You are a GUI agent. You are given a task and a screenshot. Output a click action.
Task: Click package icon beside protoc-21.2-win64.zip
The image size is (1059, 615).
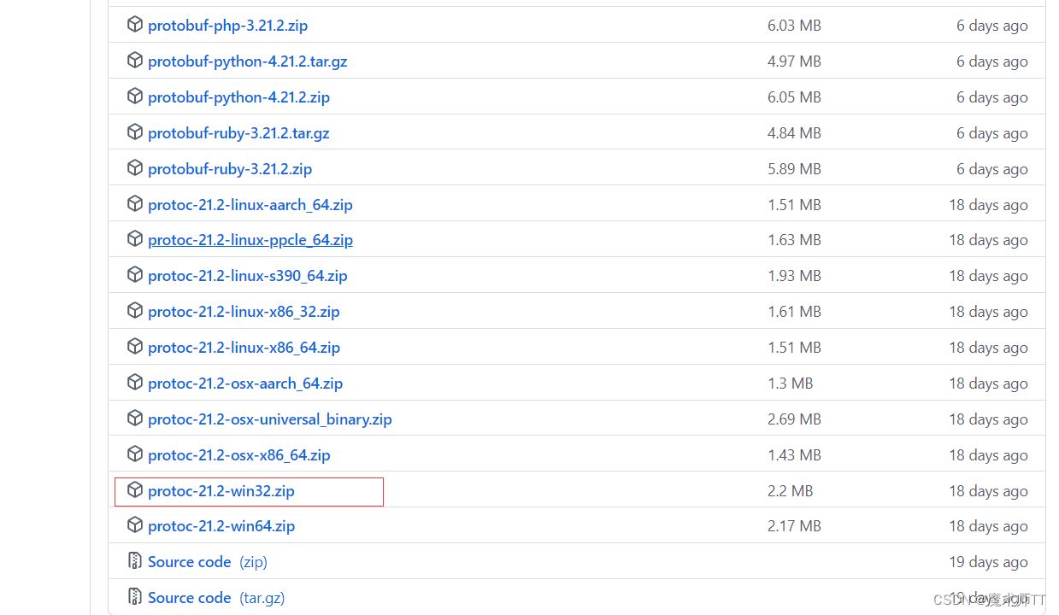[x=134, y=525]
